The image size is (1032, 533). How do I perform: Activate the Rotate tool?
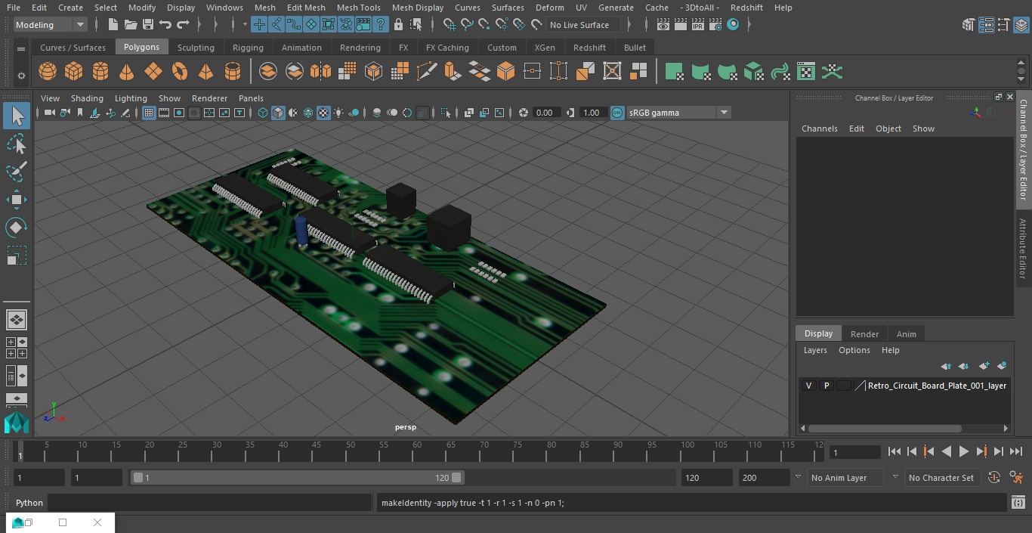pos(17,228)
